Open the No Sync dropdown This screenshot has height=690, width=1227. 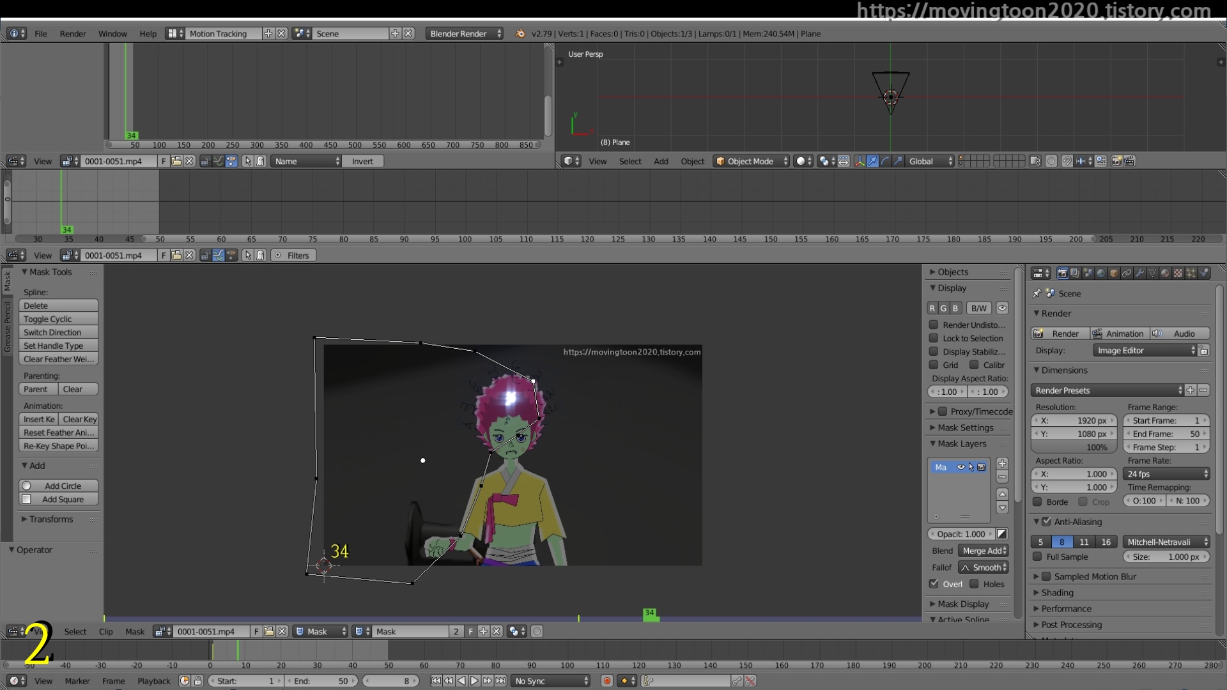tap(551, 681)
